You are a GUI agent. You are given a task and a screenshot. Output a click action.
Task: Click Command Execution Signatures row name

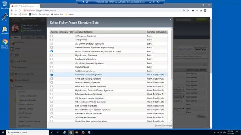(89, 75)
